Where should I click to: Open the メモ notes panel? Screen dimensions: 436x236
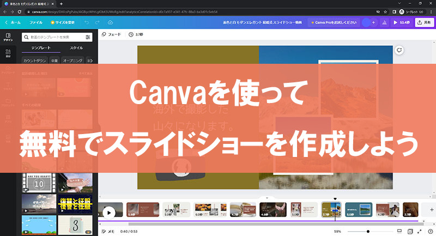(x=108, y=231)
